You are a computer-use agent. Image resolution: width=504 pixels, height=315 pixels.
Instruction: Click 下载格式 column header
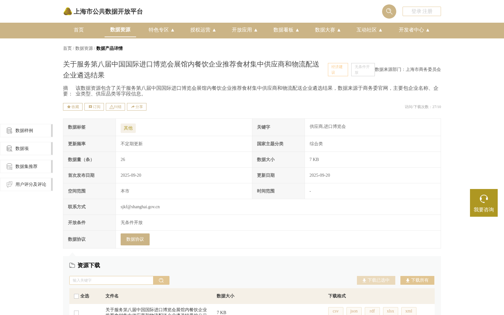click(x=337, y=296)
